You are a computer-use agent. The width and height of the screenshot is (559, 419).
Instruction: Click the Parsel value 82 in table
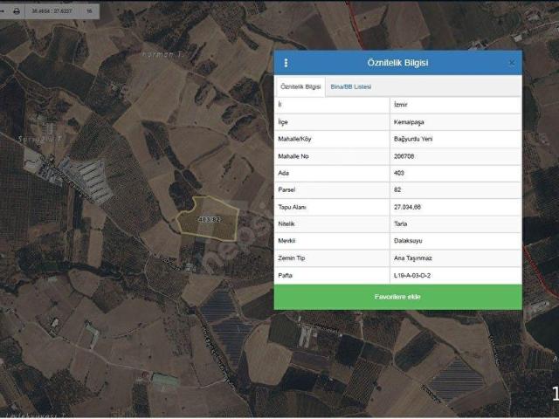click(398, 190)
